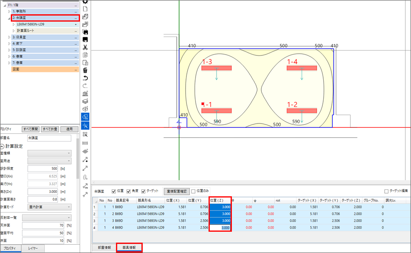This screenshot has height=253, width=411.
Task: Collapse the 計算設定 section
Action: 2,146
